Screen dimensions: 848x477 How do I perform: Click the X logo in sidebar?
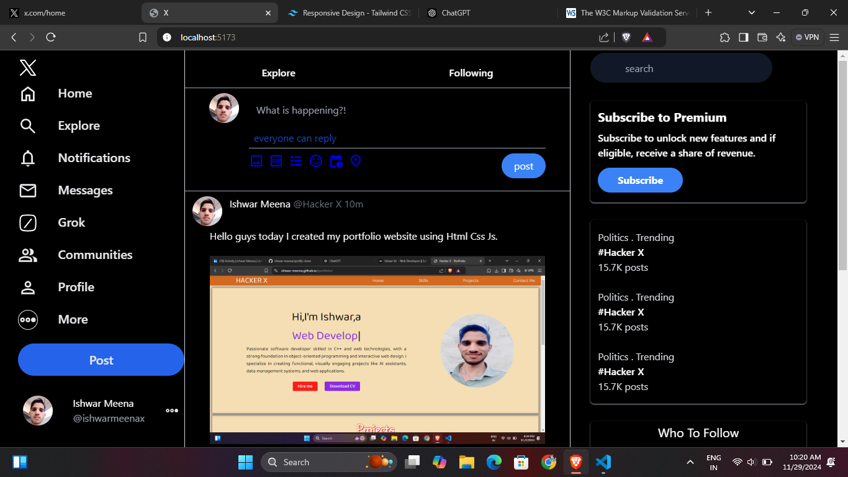[x=28, y=67]
